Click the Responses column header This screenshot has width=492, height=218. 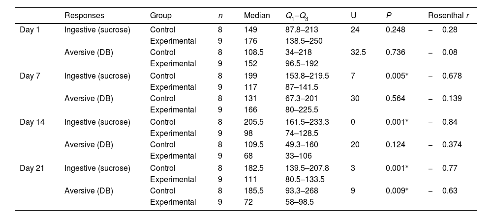pyautogui.click(x=84, y=16)
